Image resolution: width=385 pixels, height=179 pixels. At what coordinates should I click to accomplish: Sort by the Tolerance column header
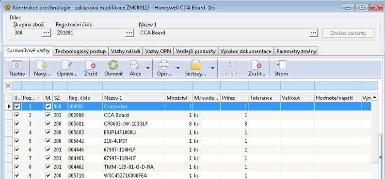coord(264,98)
